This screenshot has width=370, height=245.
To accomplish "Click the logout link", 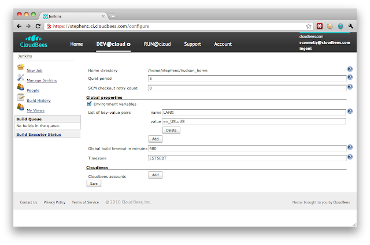I will pyautogui.click(x=306, y=49).
